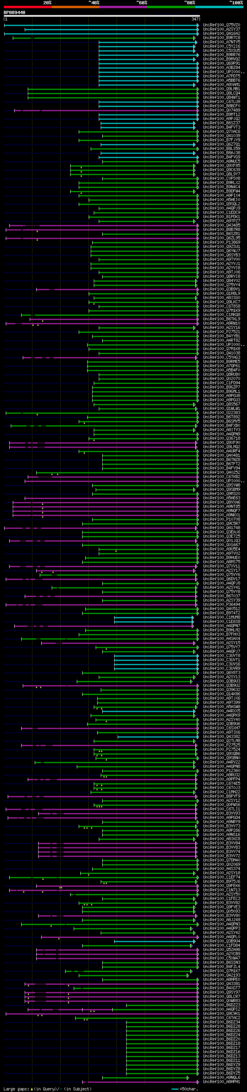Click the red 20% identity legend segment
The width and height of the screenshot is (247, 1092).
pos(27,7)
